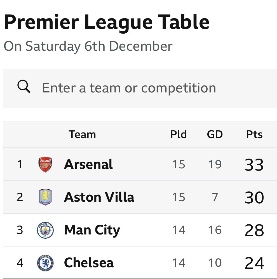Click the search magnifier icon
Screen dimensions: 277x279
click(x=24, y=87)
